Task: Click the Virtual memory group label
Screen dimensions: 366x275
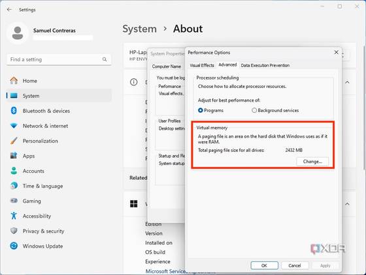Action: pos(212,128)
